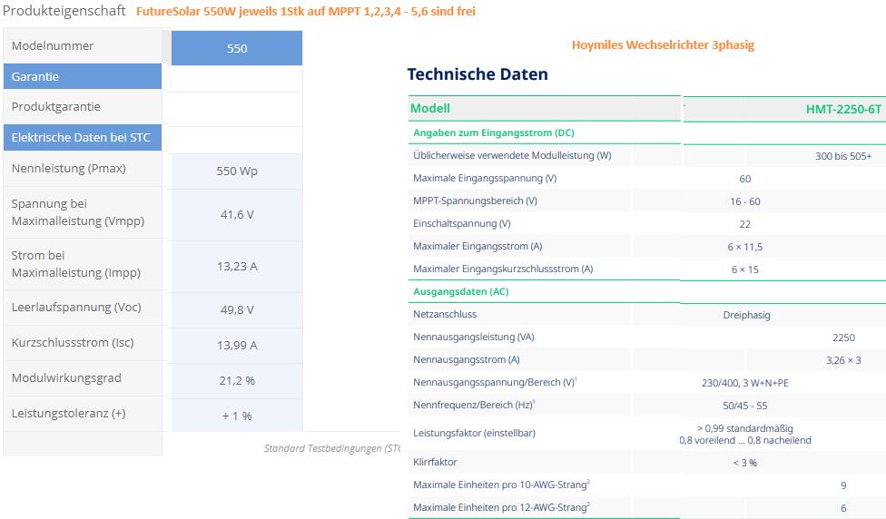Click the Leerlaufspannung (Voc) label
The height and width of the screenshot is (519, 886).
[76, 308]
